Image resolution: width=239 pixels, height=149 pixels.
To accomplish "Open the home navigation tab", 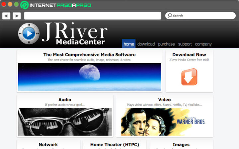I will tap(128, 44).
